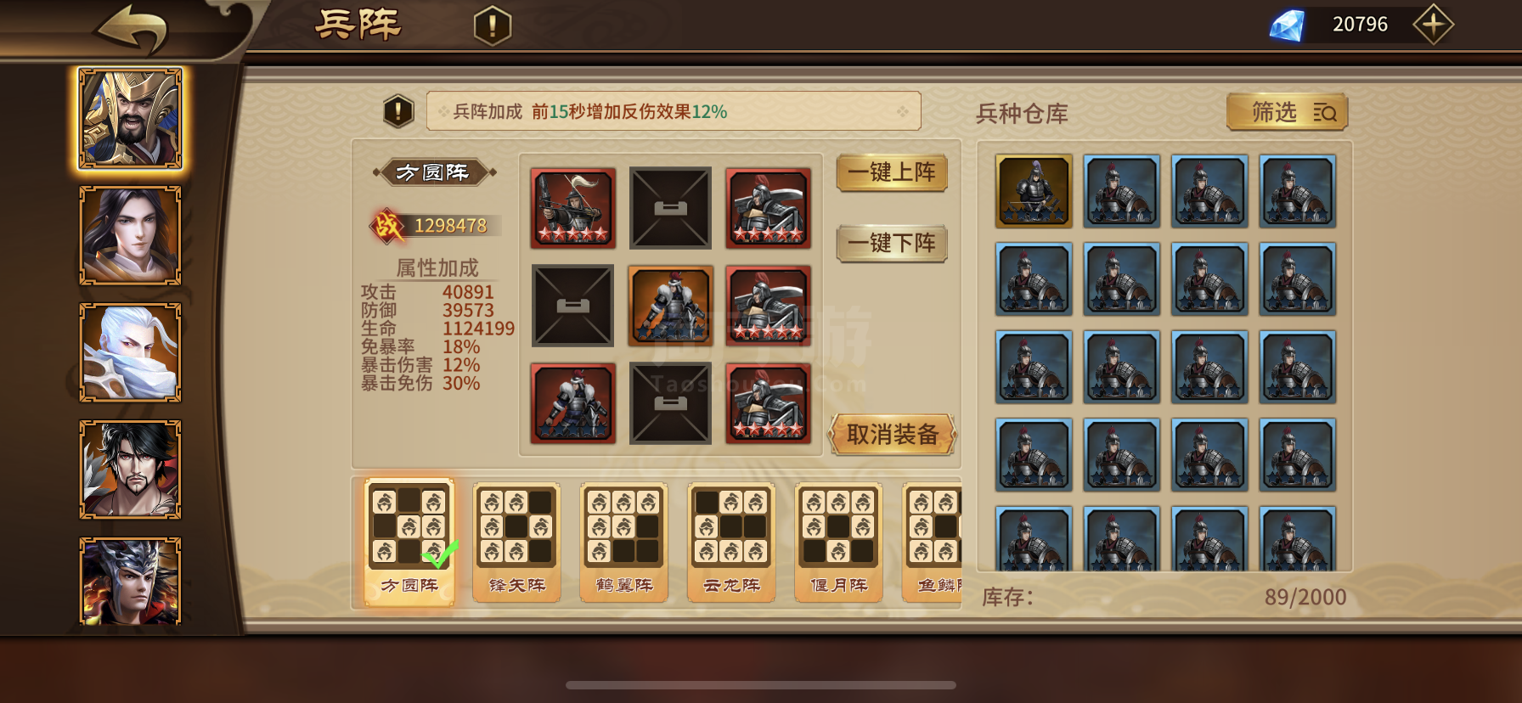This screenshot has width=1522, height=703.
Task: Open the info icon beside 兵阵加成
Action: [398, 111]
